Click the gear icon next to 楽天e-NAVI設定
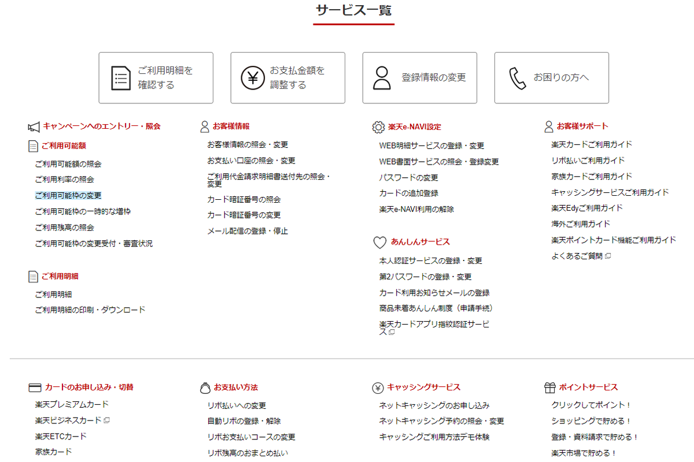 coord(378,127)
